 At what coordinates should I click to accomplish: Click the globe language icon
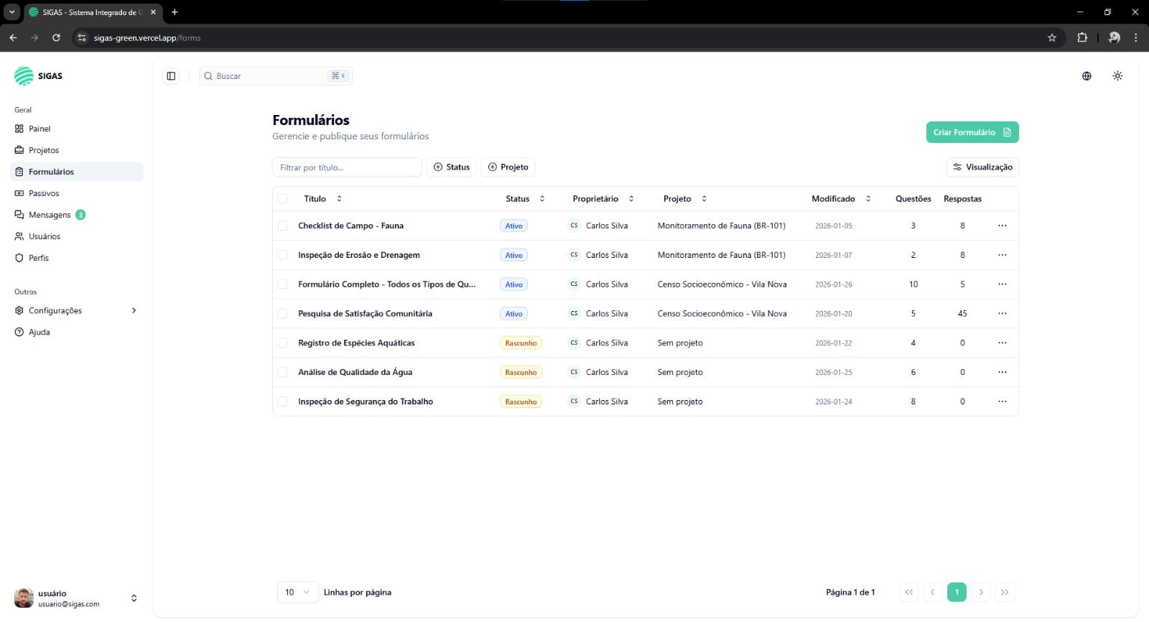click(x=1087, y=76)
